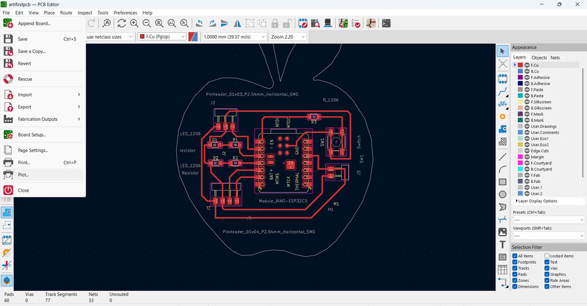Select the Draw circle tool
The width and height of the screenshot is (587, 306).
coord(502,195)
